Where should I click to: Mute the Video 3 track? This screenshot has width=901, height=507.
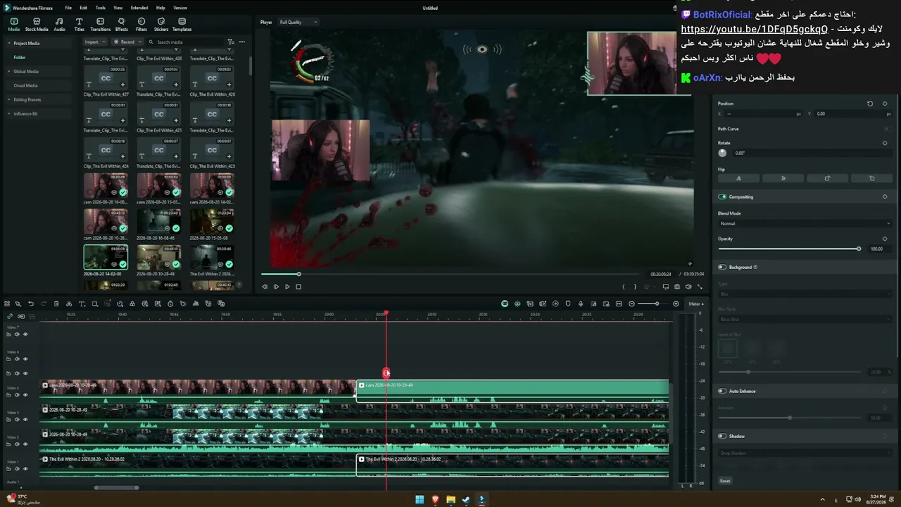click(x=18, y=419)
